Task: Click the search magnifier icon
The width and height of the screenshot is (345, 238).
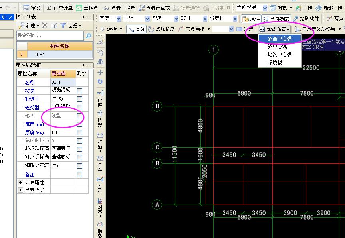Action: pyautogui.click(x=89, y=35)
